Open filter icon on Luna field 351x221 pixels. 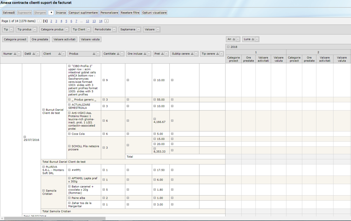[257, 39]
